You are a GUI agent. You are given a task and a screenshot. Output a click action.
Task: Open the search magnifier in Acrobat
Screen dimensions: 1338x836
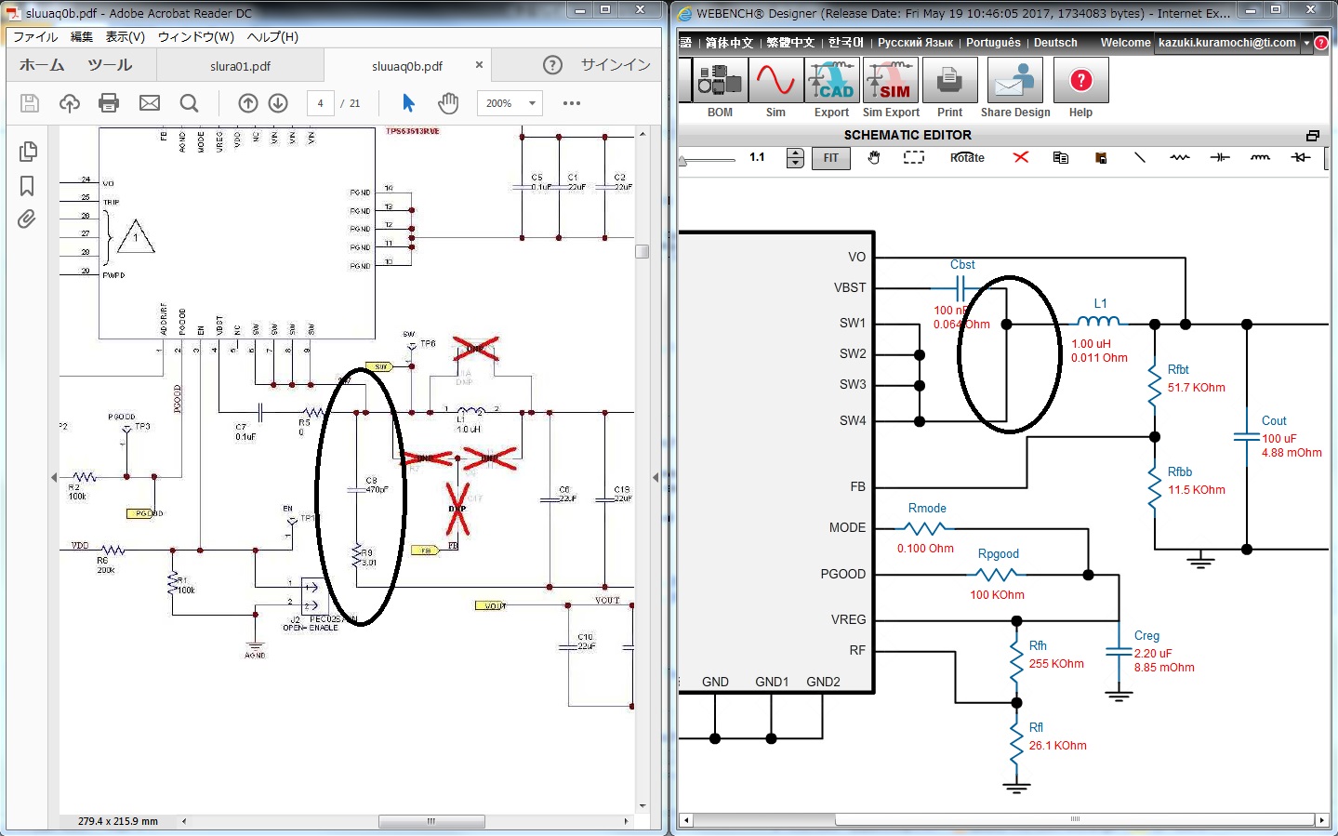point(189,103)
